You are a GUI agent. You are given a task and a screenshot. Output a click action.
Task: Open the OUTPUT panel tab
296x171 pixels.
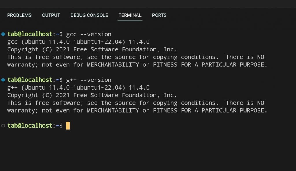(x=51, y=15)
